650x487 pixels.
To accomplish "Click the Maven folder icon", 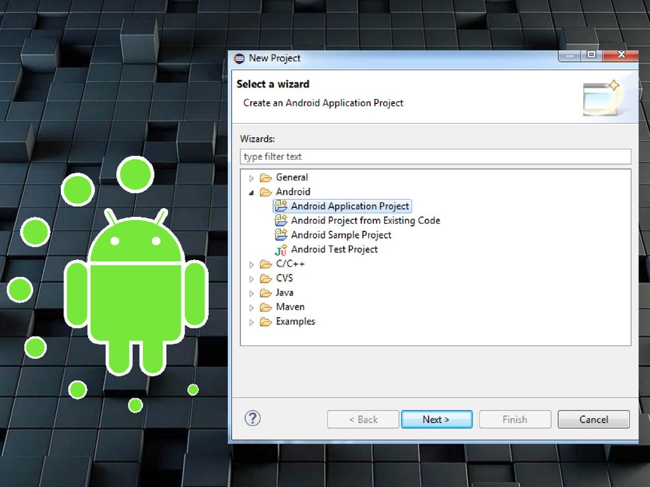I will [266, 308].
